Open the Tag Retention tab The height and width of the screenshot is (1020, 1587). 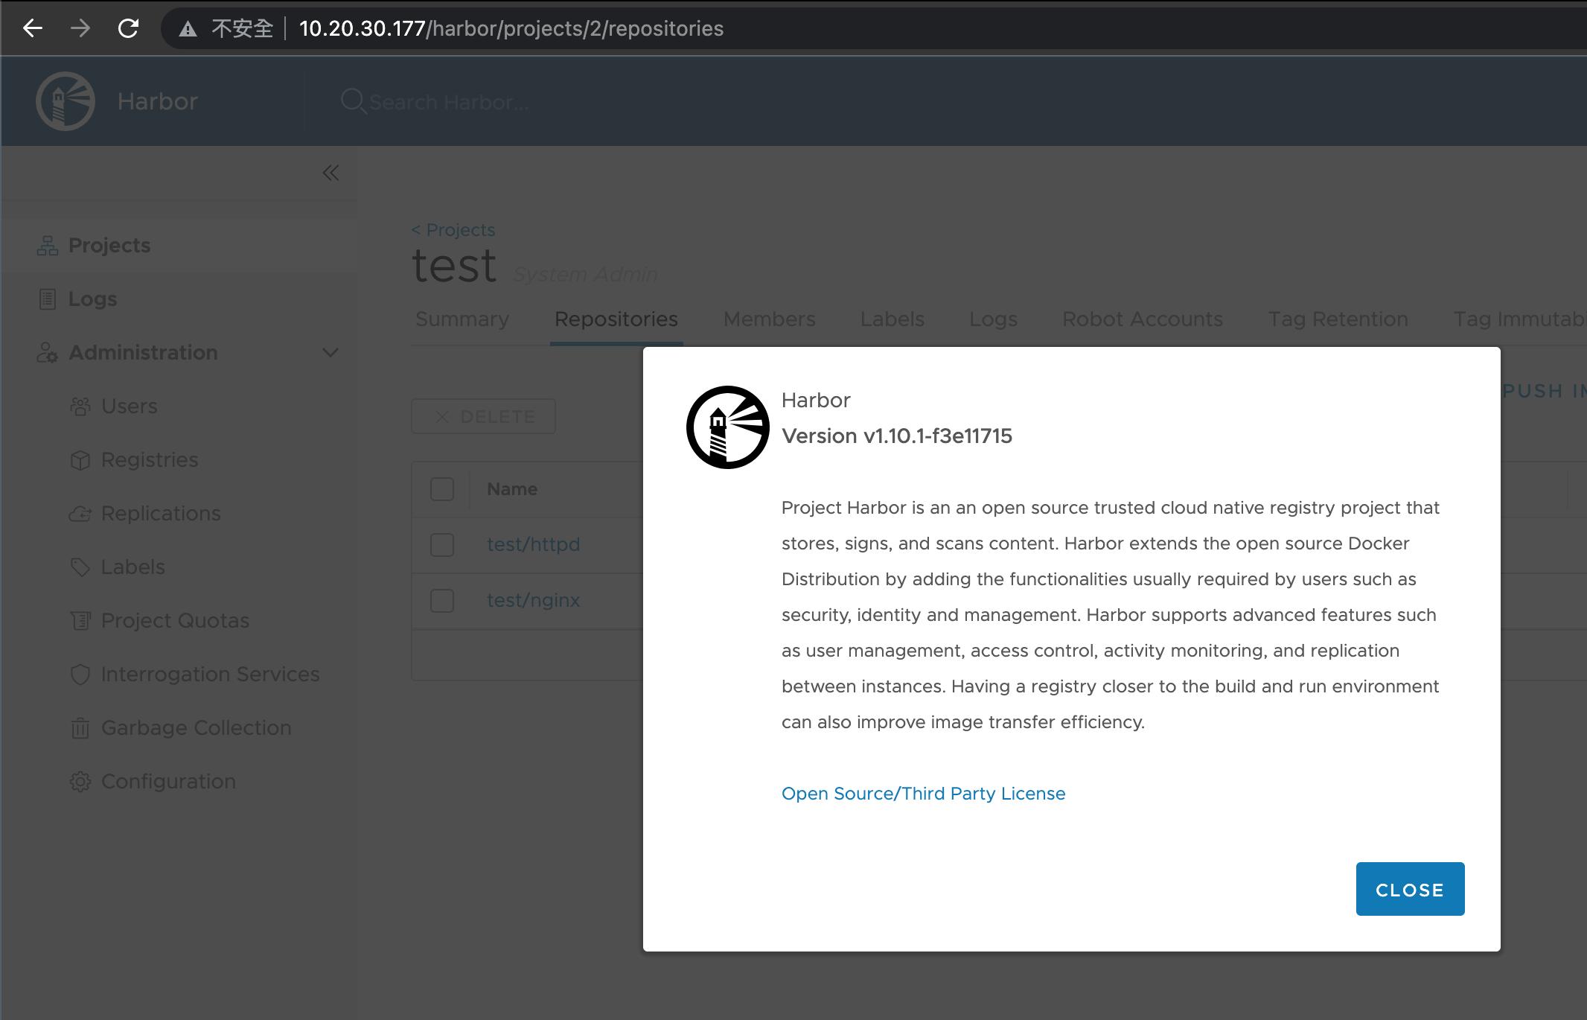[x=1338, y=319]
